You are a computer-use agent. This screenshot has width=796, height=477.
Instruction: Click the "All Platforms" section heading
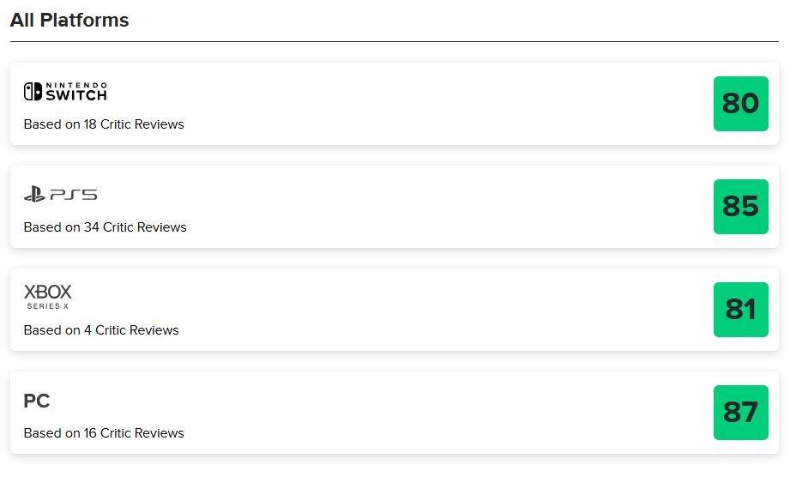point(69,20)
